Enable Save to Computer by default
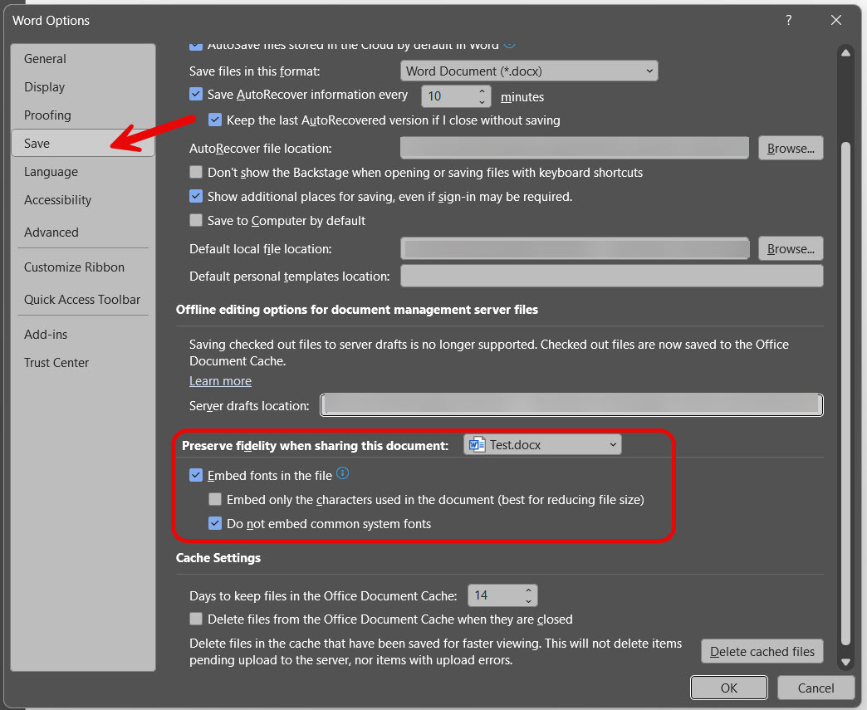 pos(196,221)
